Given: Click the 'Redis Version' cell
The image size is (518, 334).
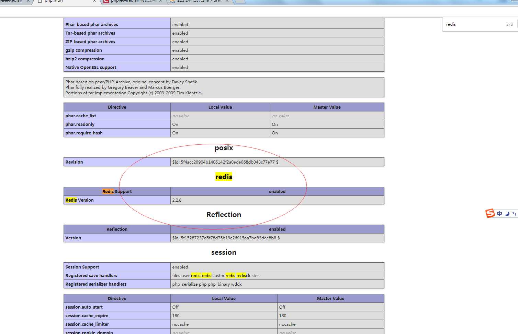Looking at the screenshot, I should click(117, 200).
